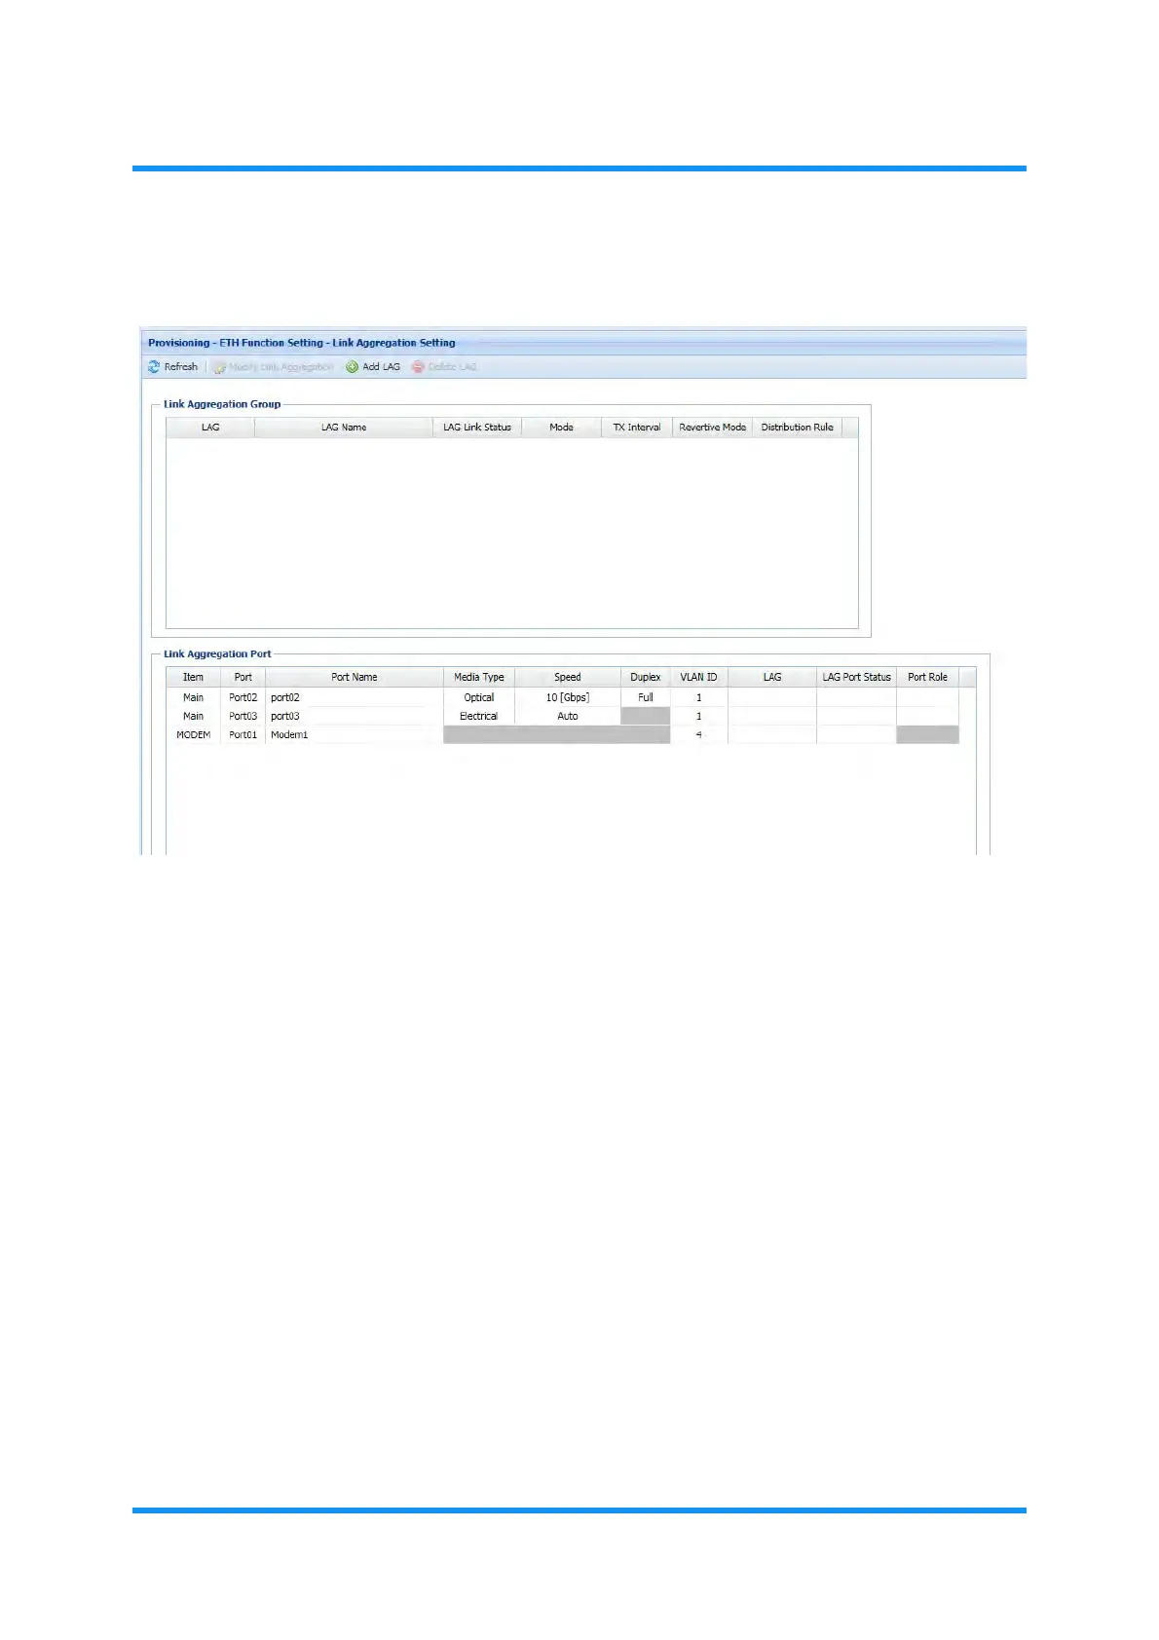Click the disabled Modify Link Aggregation button
Image resolution: width=1159 pixels, height=1640 pixels.
coord(274,367)
